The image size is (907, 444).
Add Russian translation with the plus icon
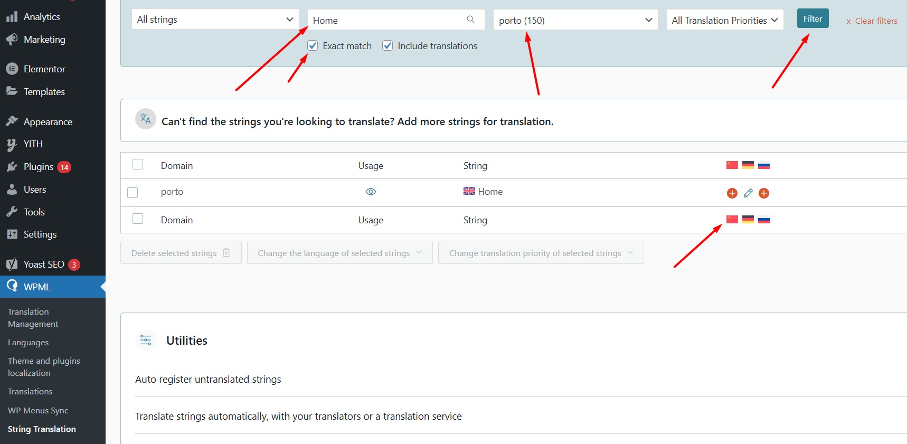pos(763,193)
